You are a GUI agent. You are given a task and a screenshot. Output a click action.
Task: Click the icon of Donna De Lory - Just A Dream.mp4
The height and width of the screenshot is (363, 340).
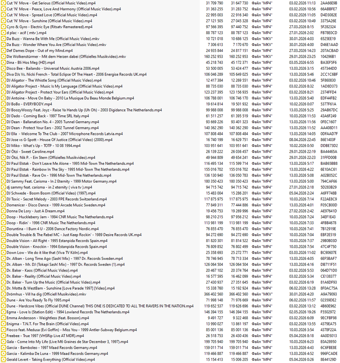3,211
